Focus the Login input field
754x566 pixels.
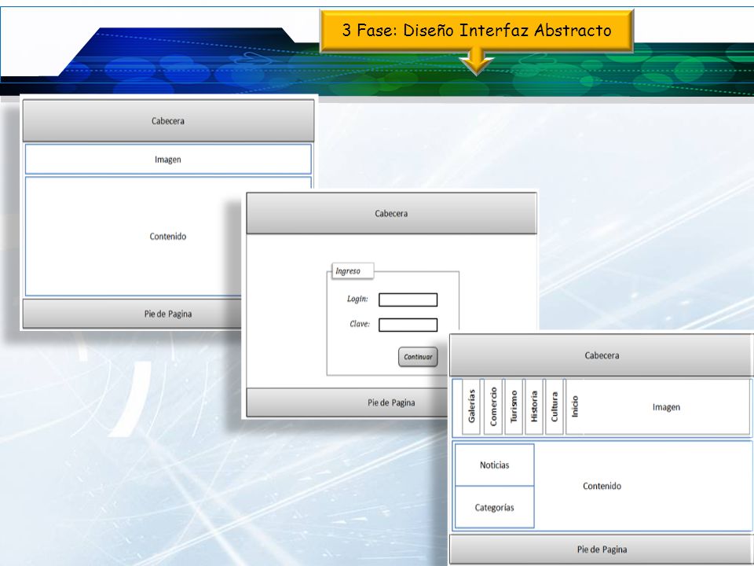408,300
